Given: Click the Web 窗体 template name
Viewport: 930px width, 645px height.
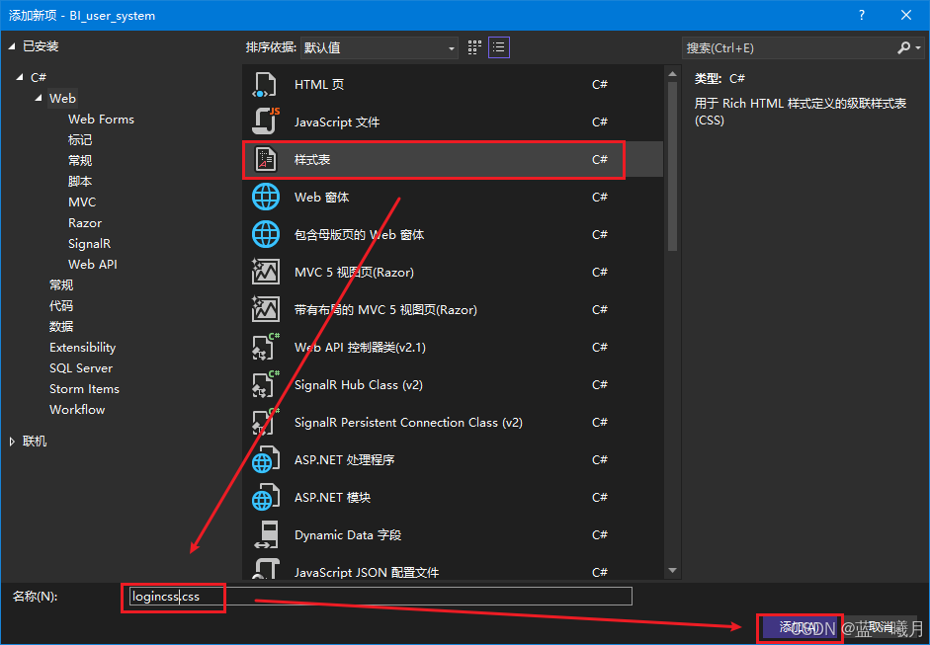Looking at the screenshot, I should click(321, 198).
